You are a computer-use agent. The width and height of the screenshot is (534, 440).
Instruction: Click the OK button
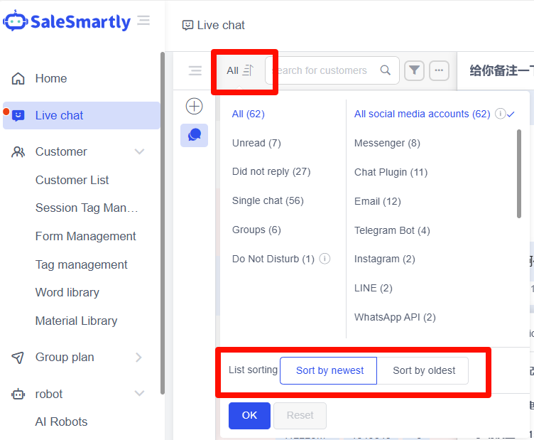pos(249,415)
